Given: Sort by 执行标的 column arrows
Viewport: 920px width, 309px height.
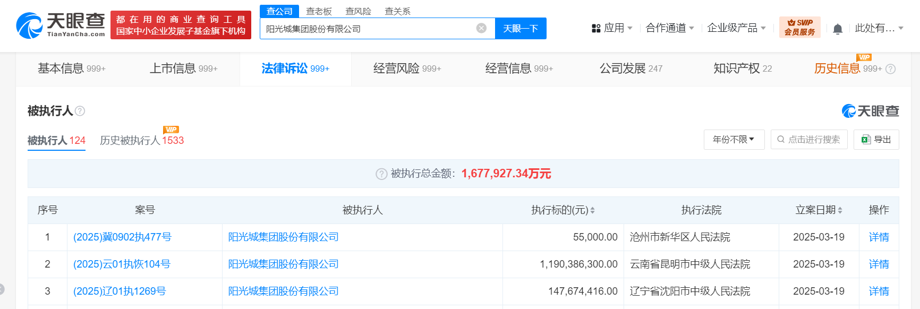Looking at the screenshot, I should 592,210.
